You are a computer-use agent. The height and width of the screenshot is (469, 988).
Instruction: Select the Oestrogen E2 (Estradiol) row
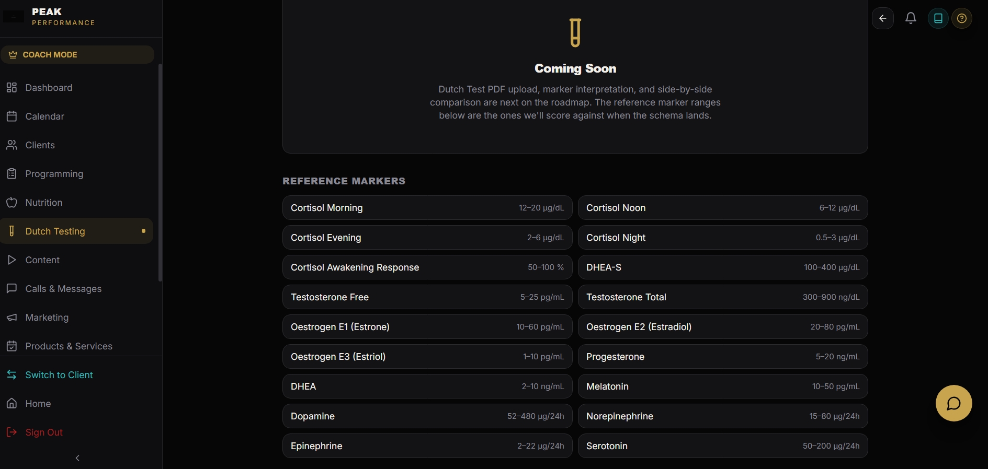pyautogui.click(x=723, y=326)
